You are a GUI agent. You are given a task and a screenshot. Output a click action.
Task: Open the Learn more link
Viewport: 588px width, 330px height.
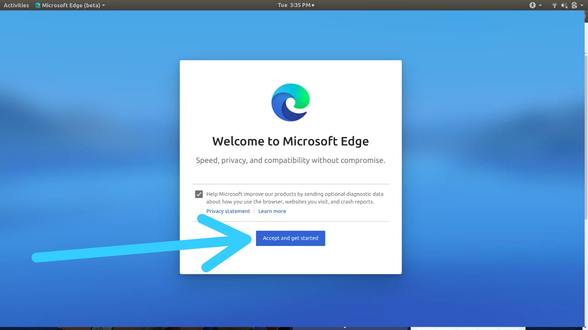click(272, 211)
